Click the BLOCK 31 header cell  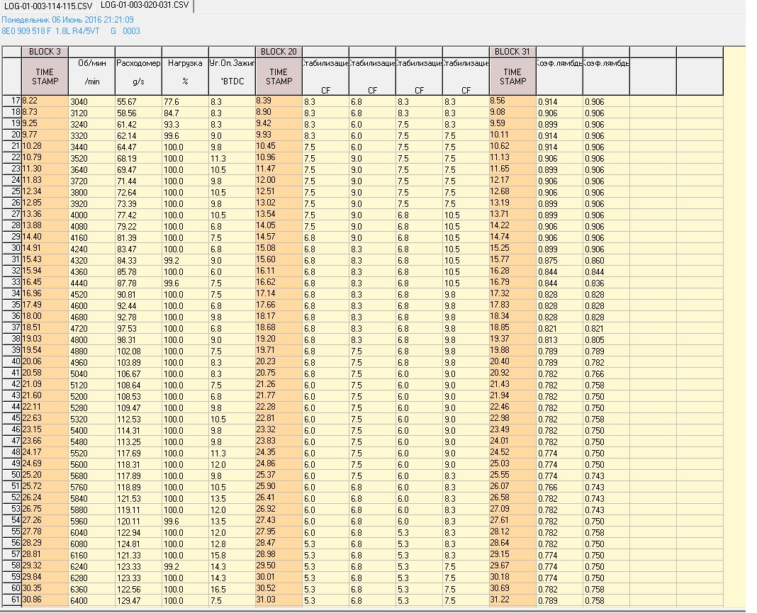coord(512,52)
